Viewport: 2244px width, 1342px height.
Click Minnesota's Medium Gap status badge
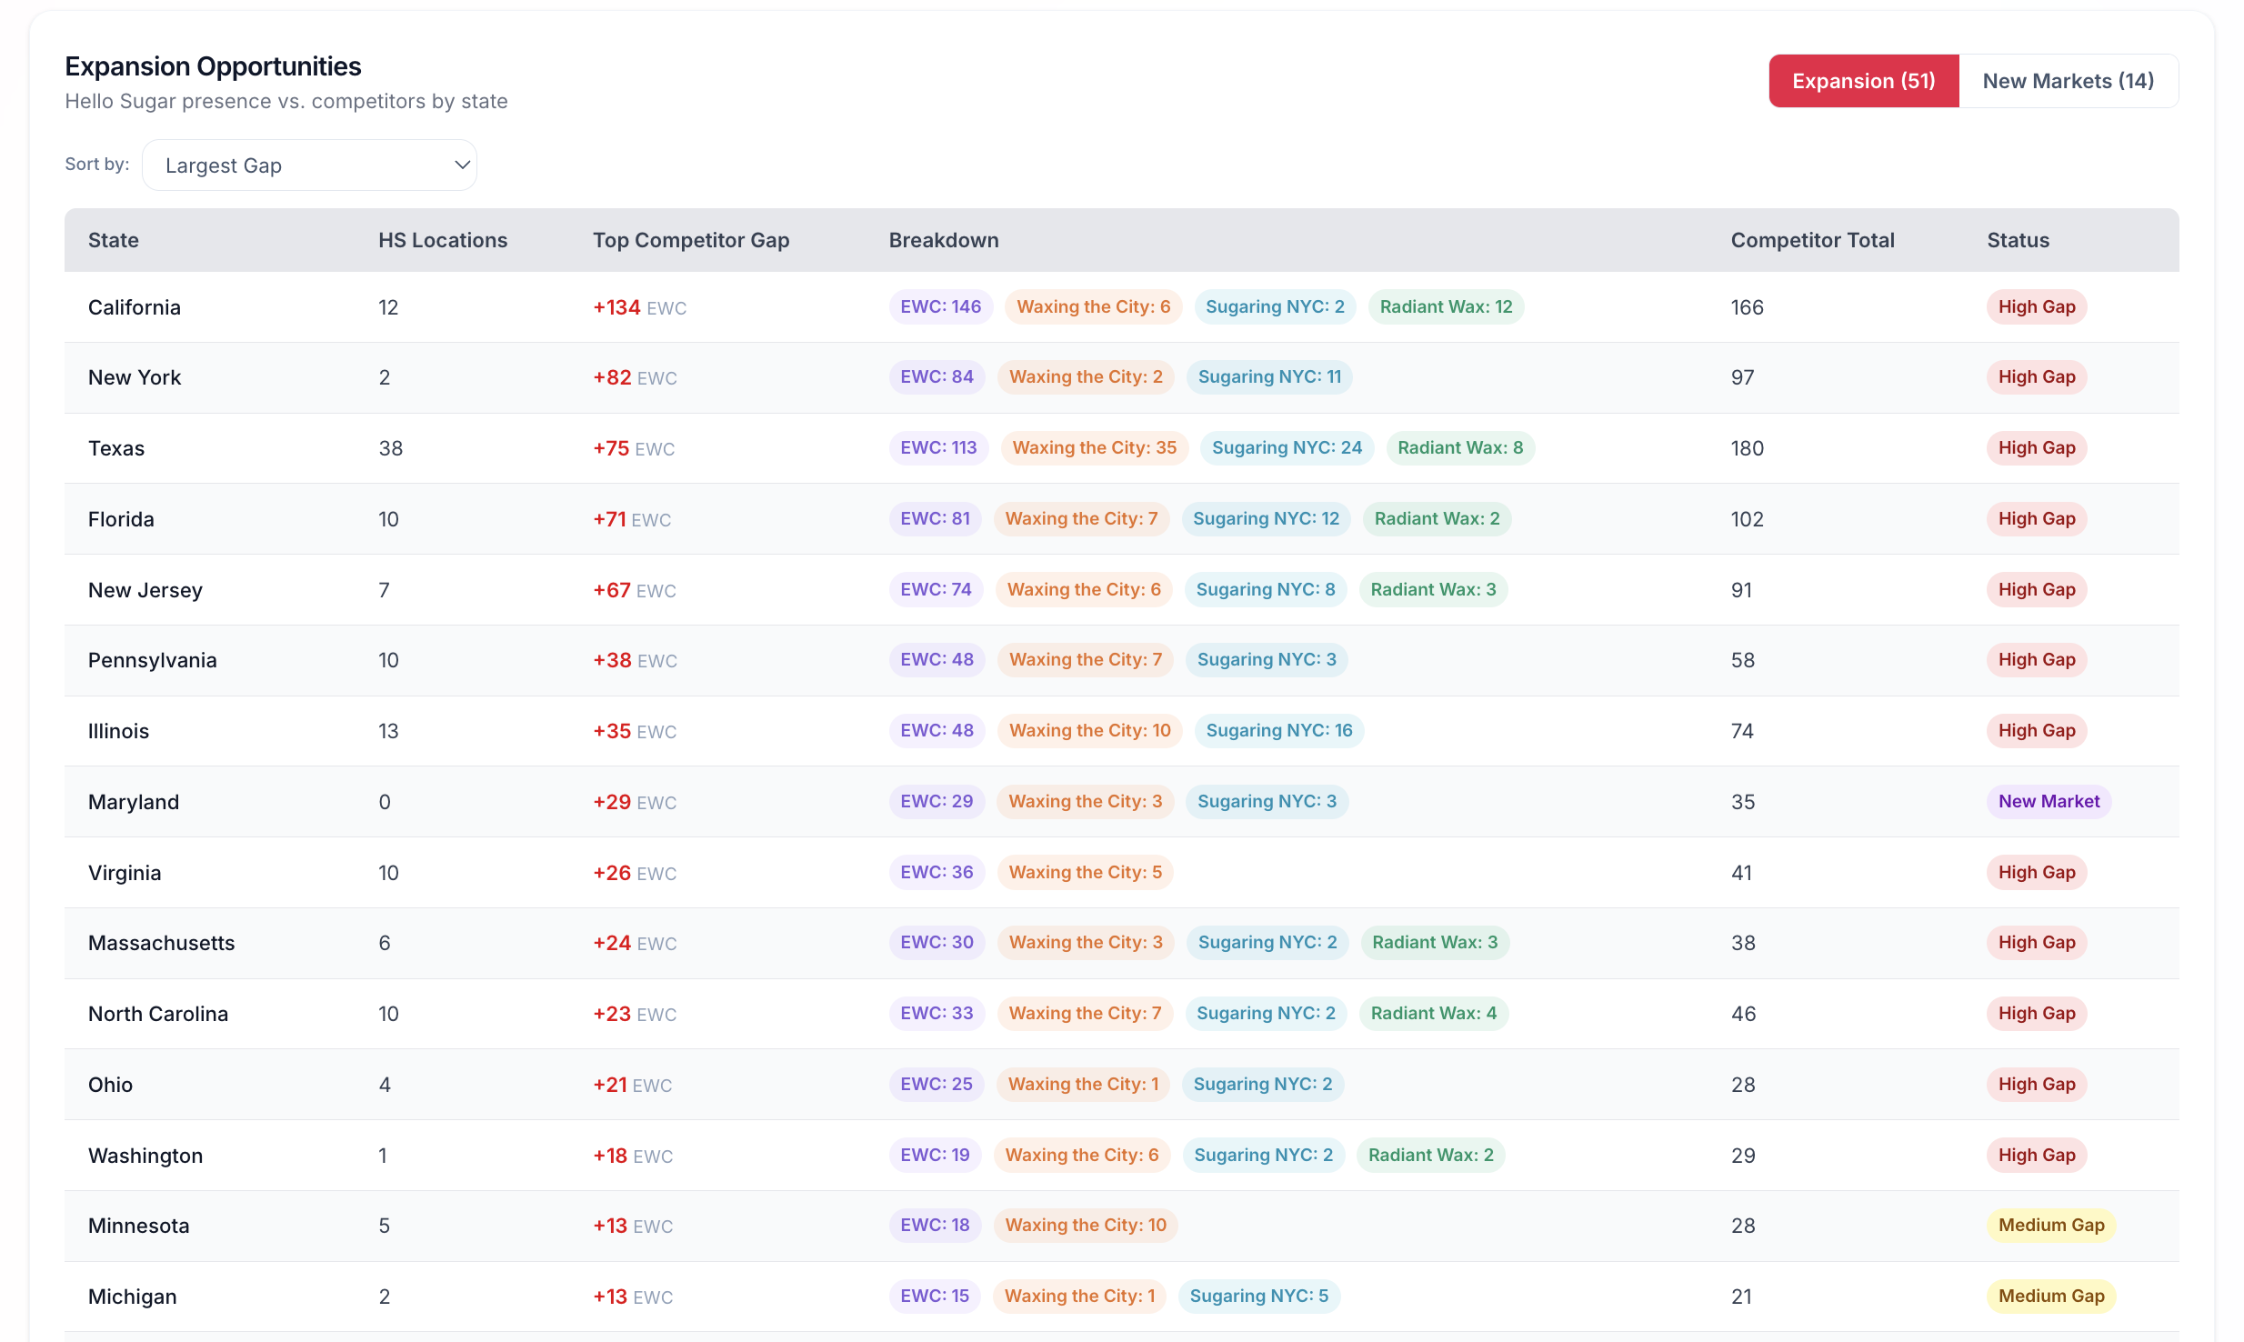(x=2051, y=1226)
